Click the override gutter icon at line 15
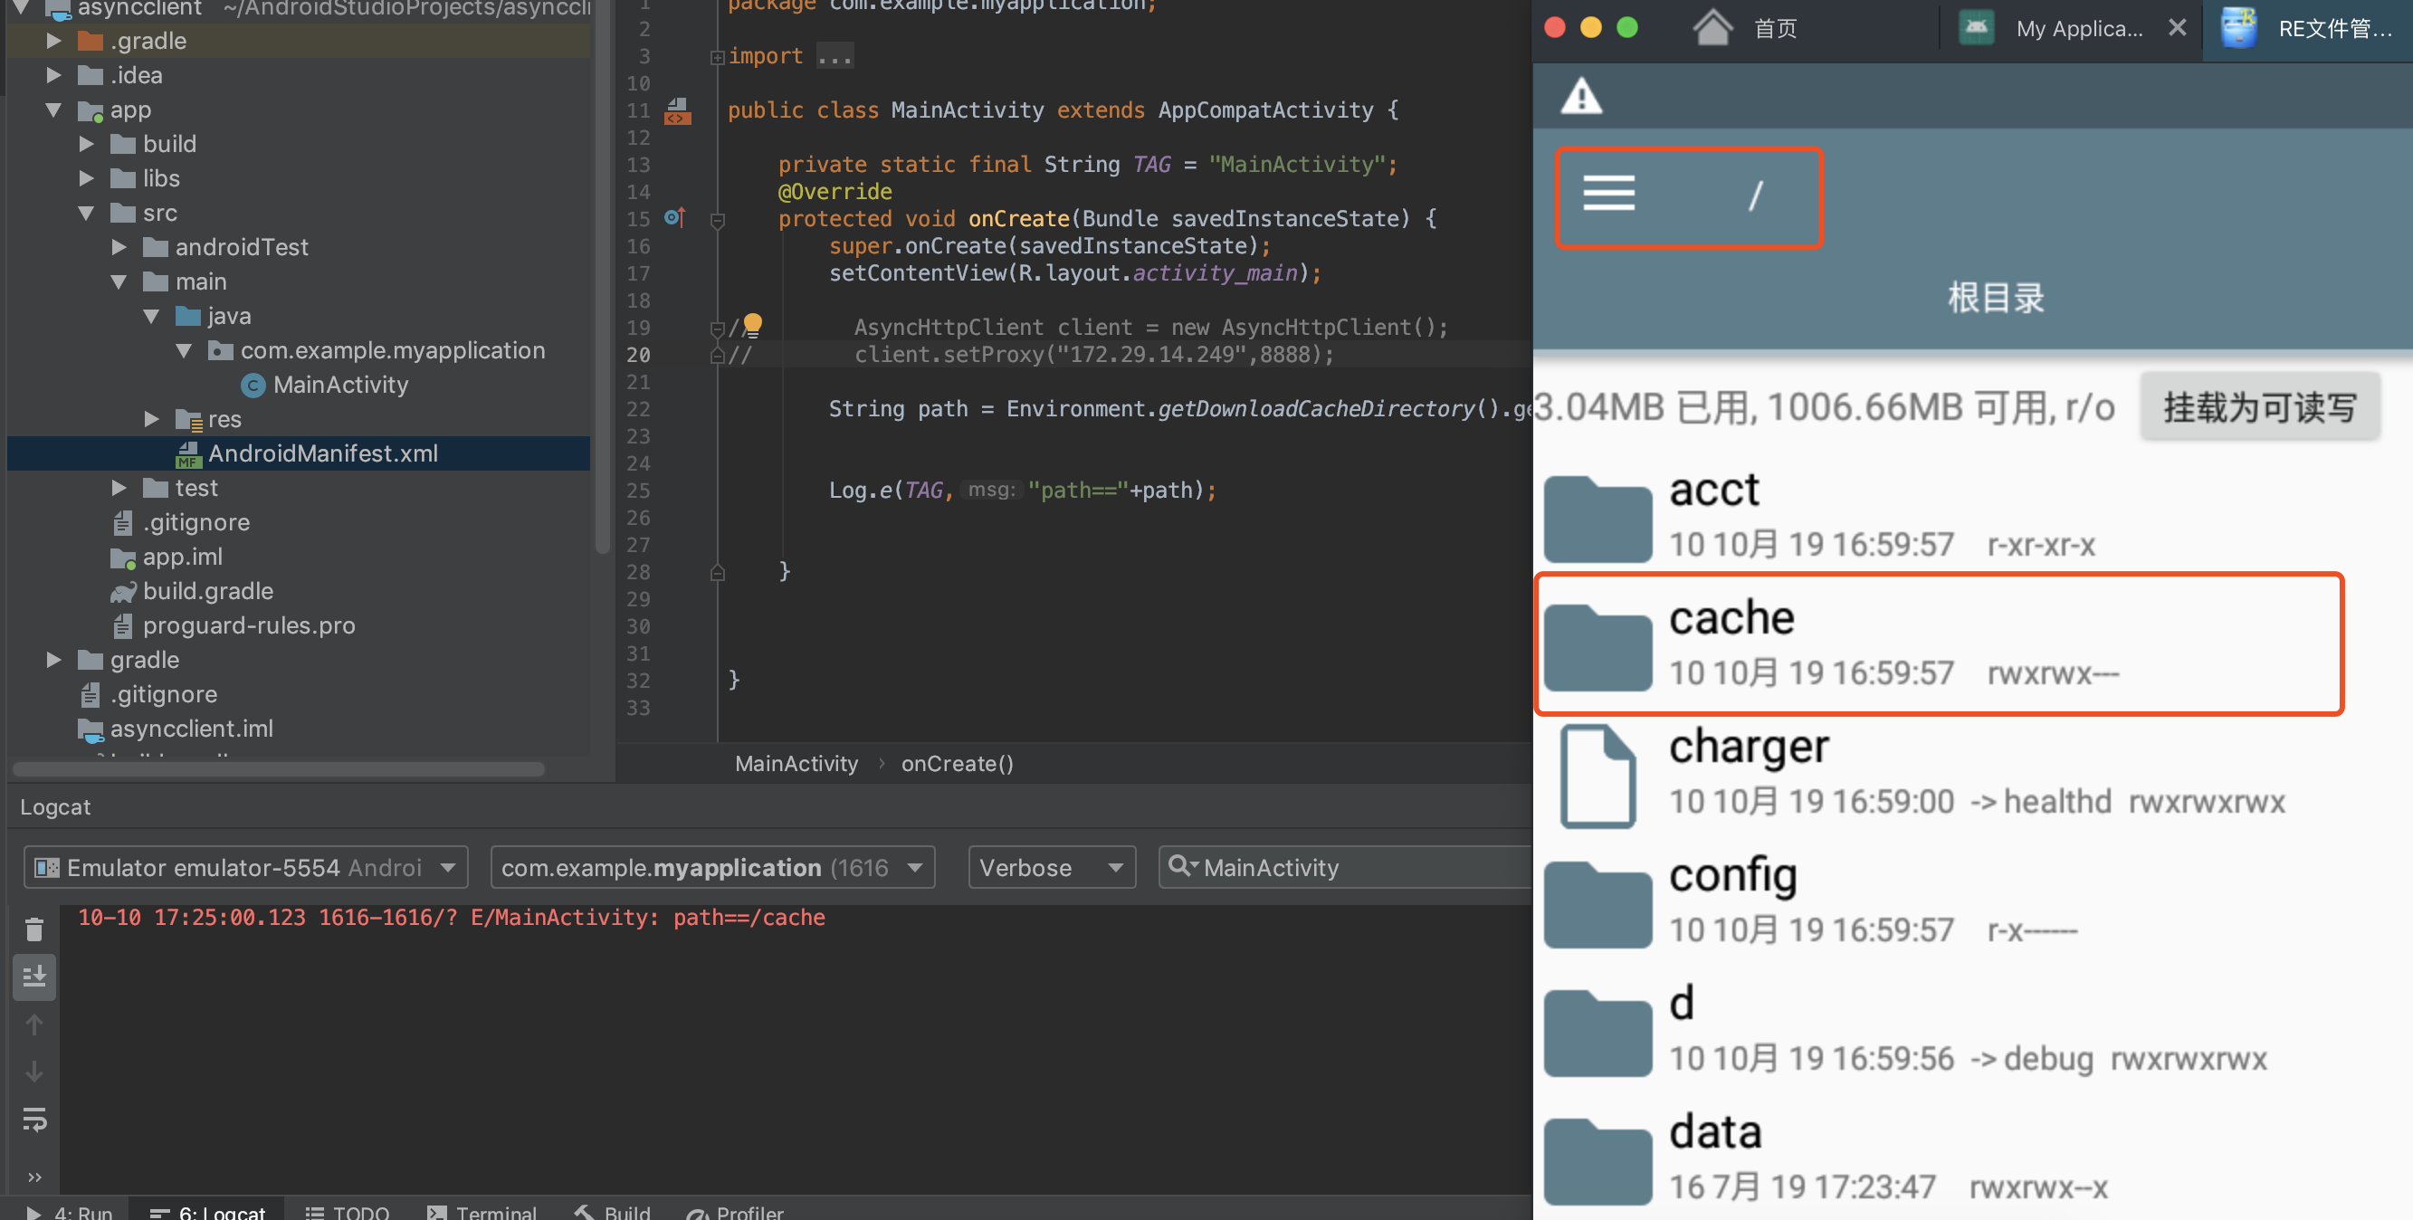The width and height of the screenshot is (2413, 1220). [674, 218]
